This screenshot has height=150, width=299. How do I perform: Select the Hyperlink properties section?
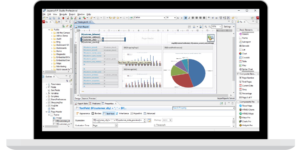coord(136,113)
